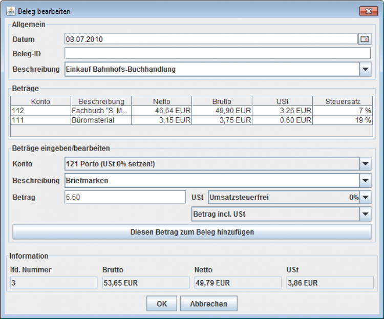The width and height of the screenshot is (384, 319).
Task: Expand the general Beschreibung dropdown with Einkauf Bahnhofs-Buchhandlung
Action: 365,69
